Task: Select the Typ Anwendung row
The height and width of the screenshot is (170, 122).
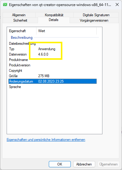Action: 52,49
